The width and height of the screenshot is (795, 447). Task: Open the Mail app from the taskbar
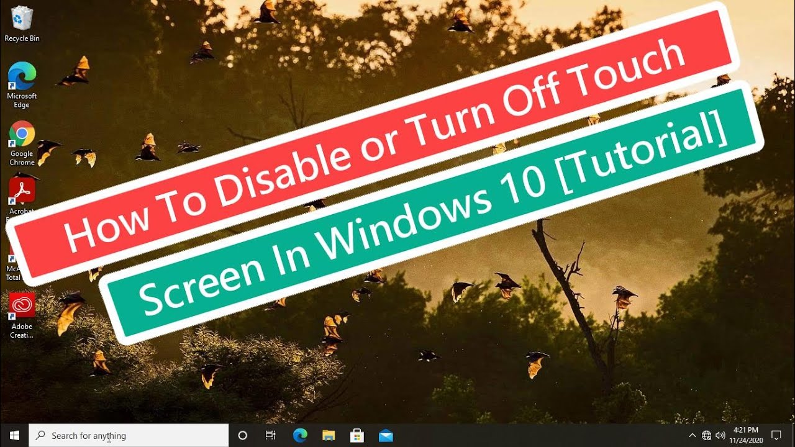386,435
